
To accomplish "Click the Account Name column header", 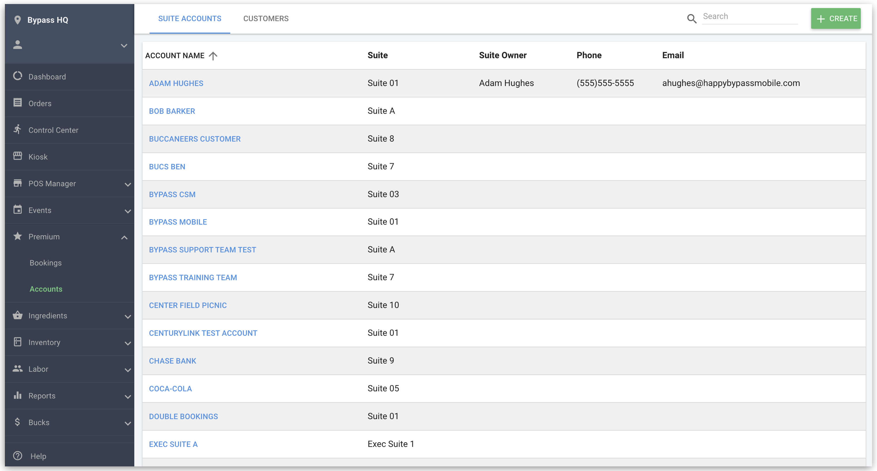I will (x=175, y=56).
